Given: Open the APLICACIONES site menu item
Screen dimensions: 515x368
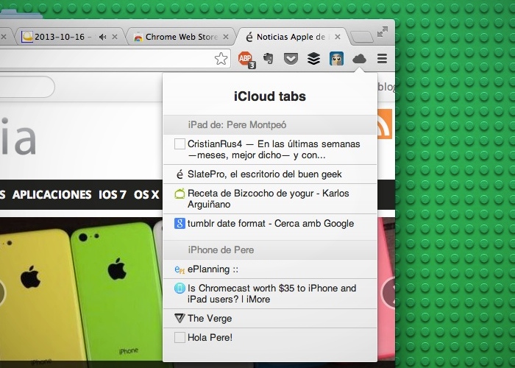Looking at the screenshot, I should point(52,194).
